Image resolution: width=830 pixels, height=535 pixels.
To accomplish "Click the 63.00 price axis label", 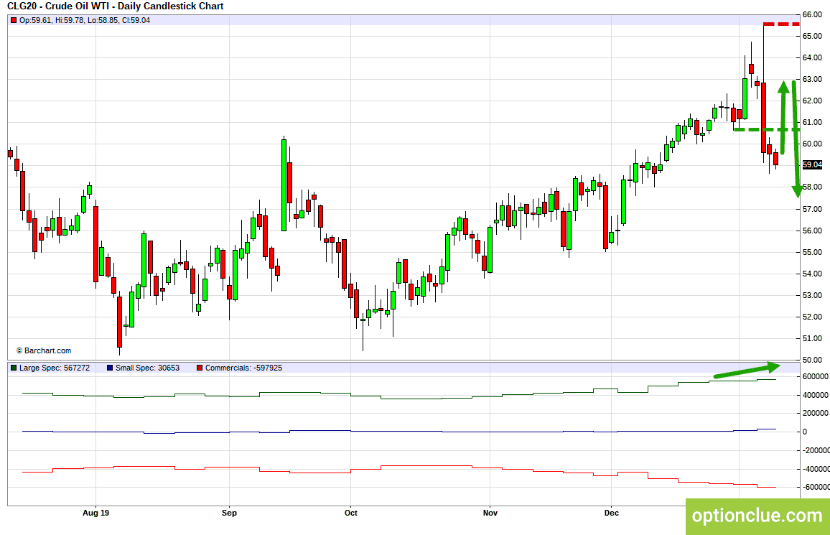I will click(812, 80).
